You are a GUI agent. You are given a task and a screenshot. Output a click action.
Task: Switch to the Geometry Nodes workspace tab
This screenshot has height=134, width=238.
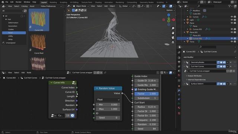point(147,2)
